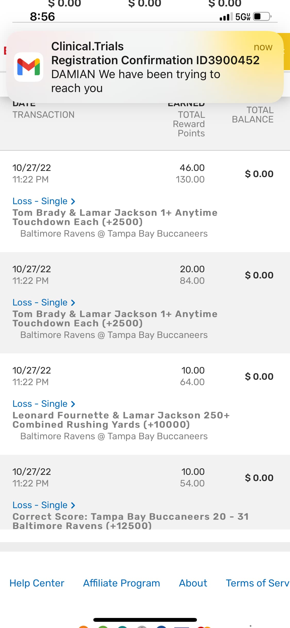This screenshot has width=290, height=628.
Task: Expand chevron on the 46.00 Loss - Single bet
Action: point(73,201)
